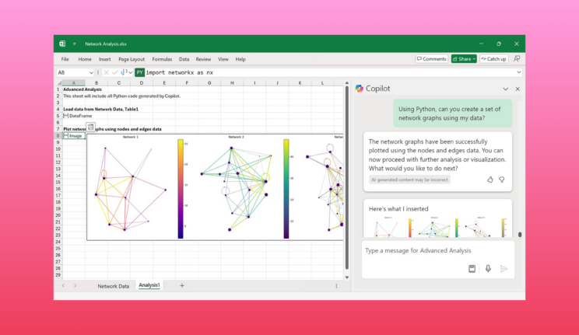This screenshot has height=335, width=579.
Task: Click the Network 1 color bar legend
Action: (x=181, y=189)
